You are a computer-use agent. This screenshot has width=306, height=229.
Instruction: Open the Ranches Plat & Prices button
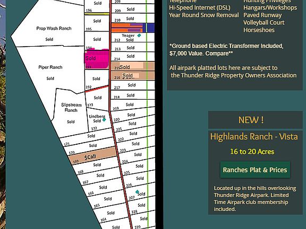tap(255, 170)
